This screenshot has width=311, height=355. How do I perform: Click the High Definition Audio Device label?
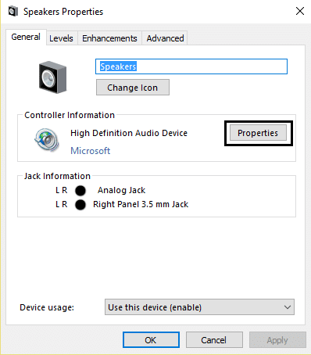click(129, 133)
